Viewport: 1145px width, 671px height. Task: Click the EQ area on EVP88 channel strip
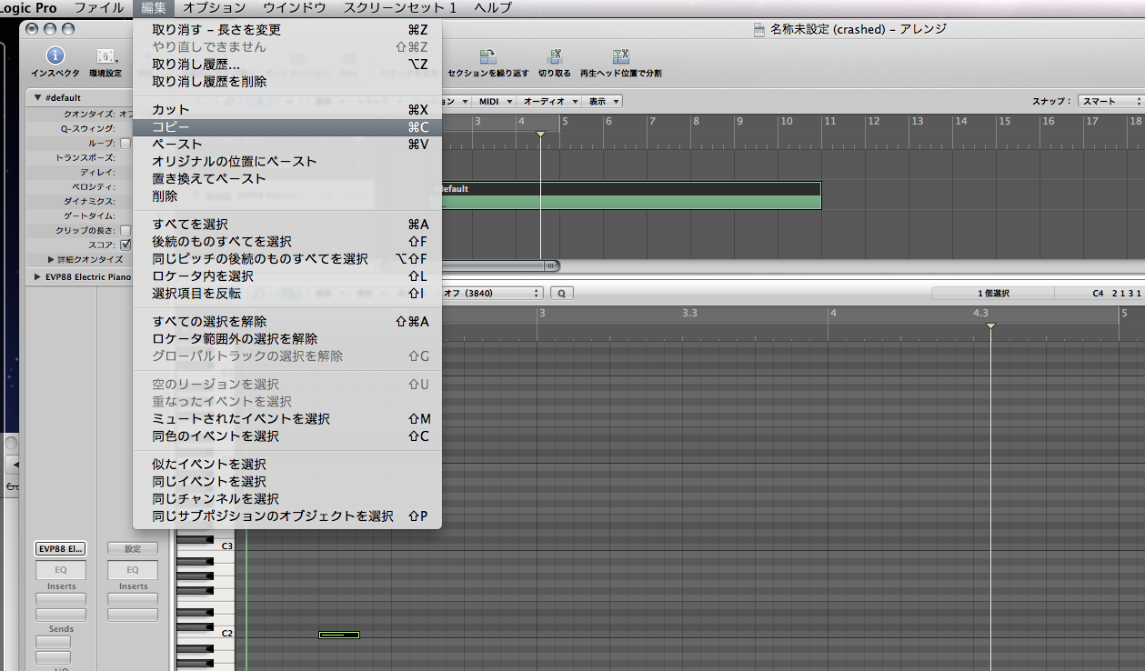[x=61, y=570]
